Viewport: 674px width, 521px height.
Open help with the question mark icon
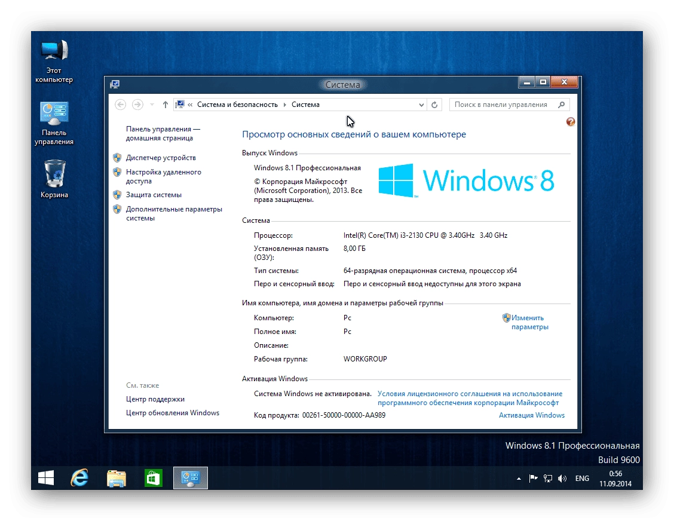tap(571, 122)
